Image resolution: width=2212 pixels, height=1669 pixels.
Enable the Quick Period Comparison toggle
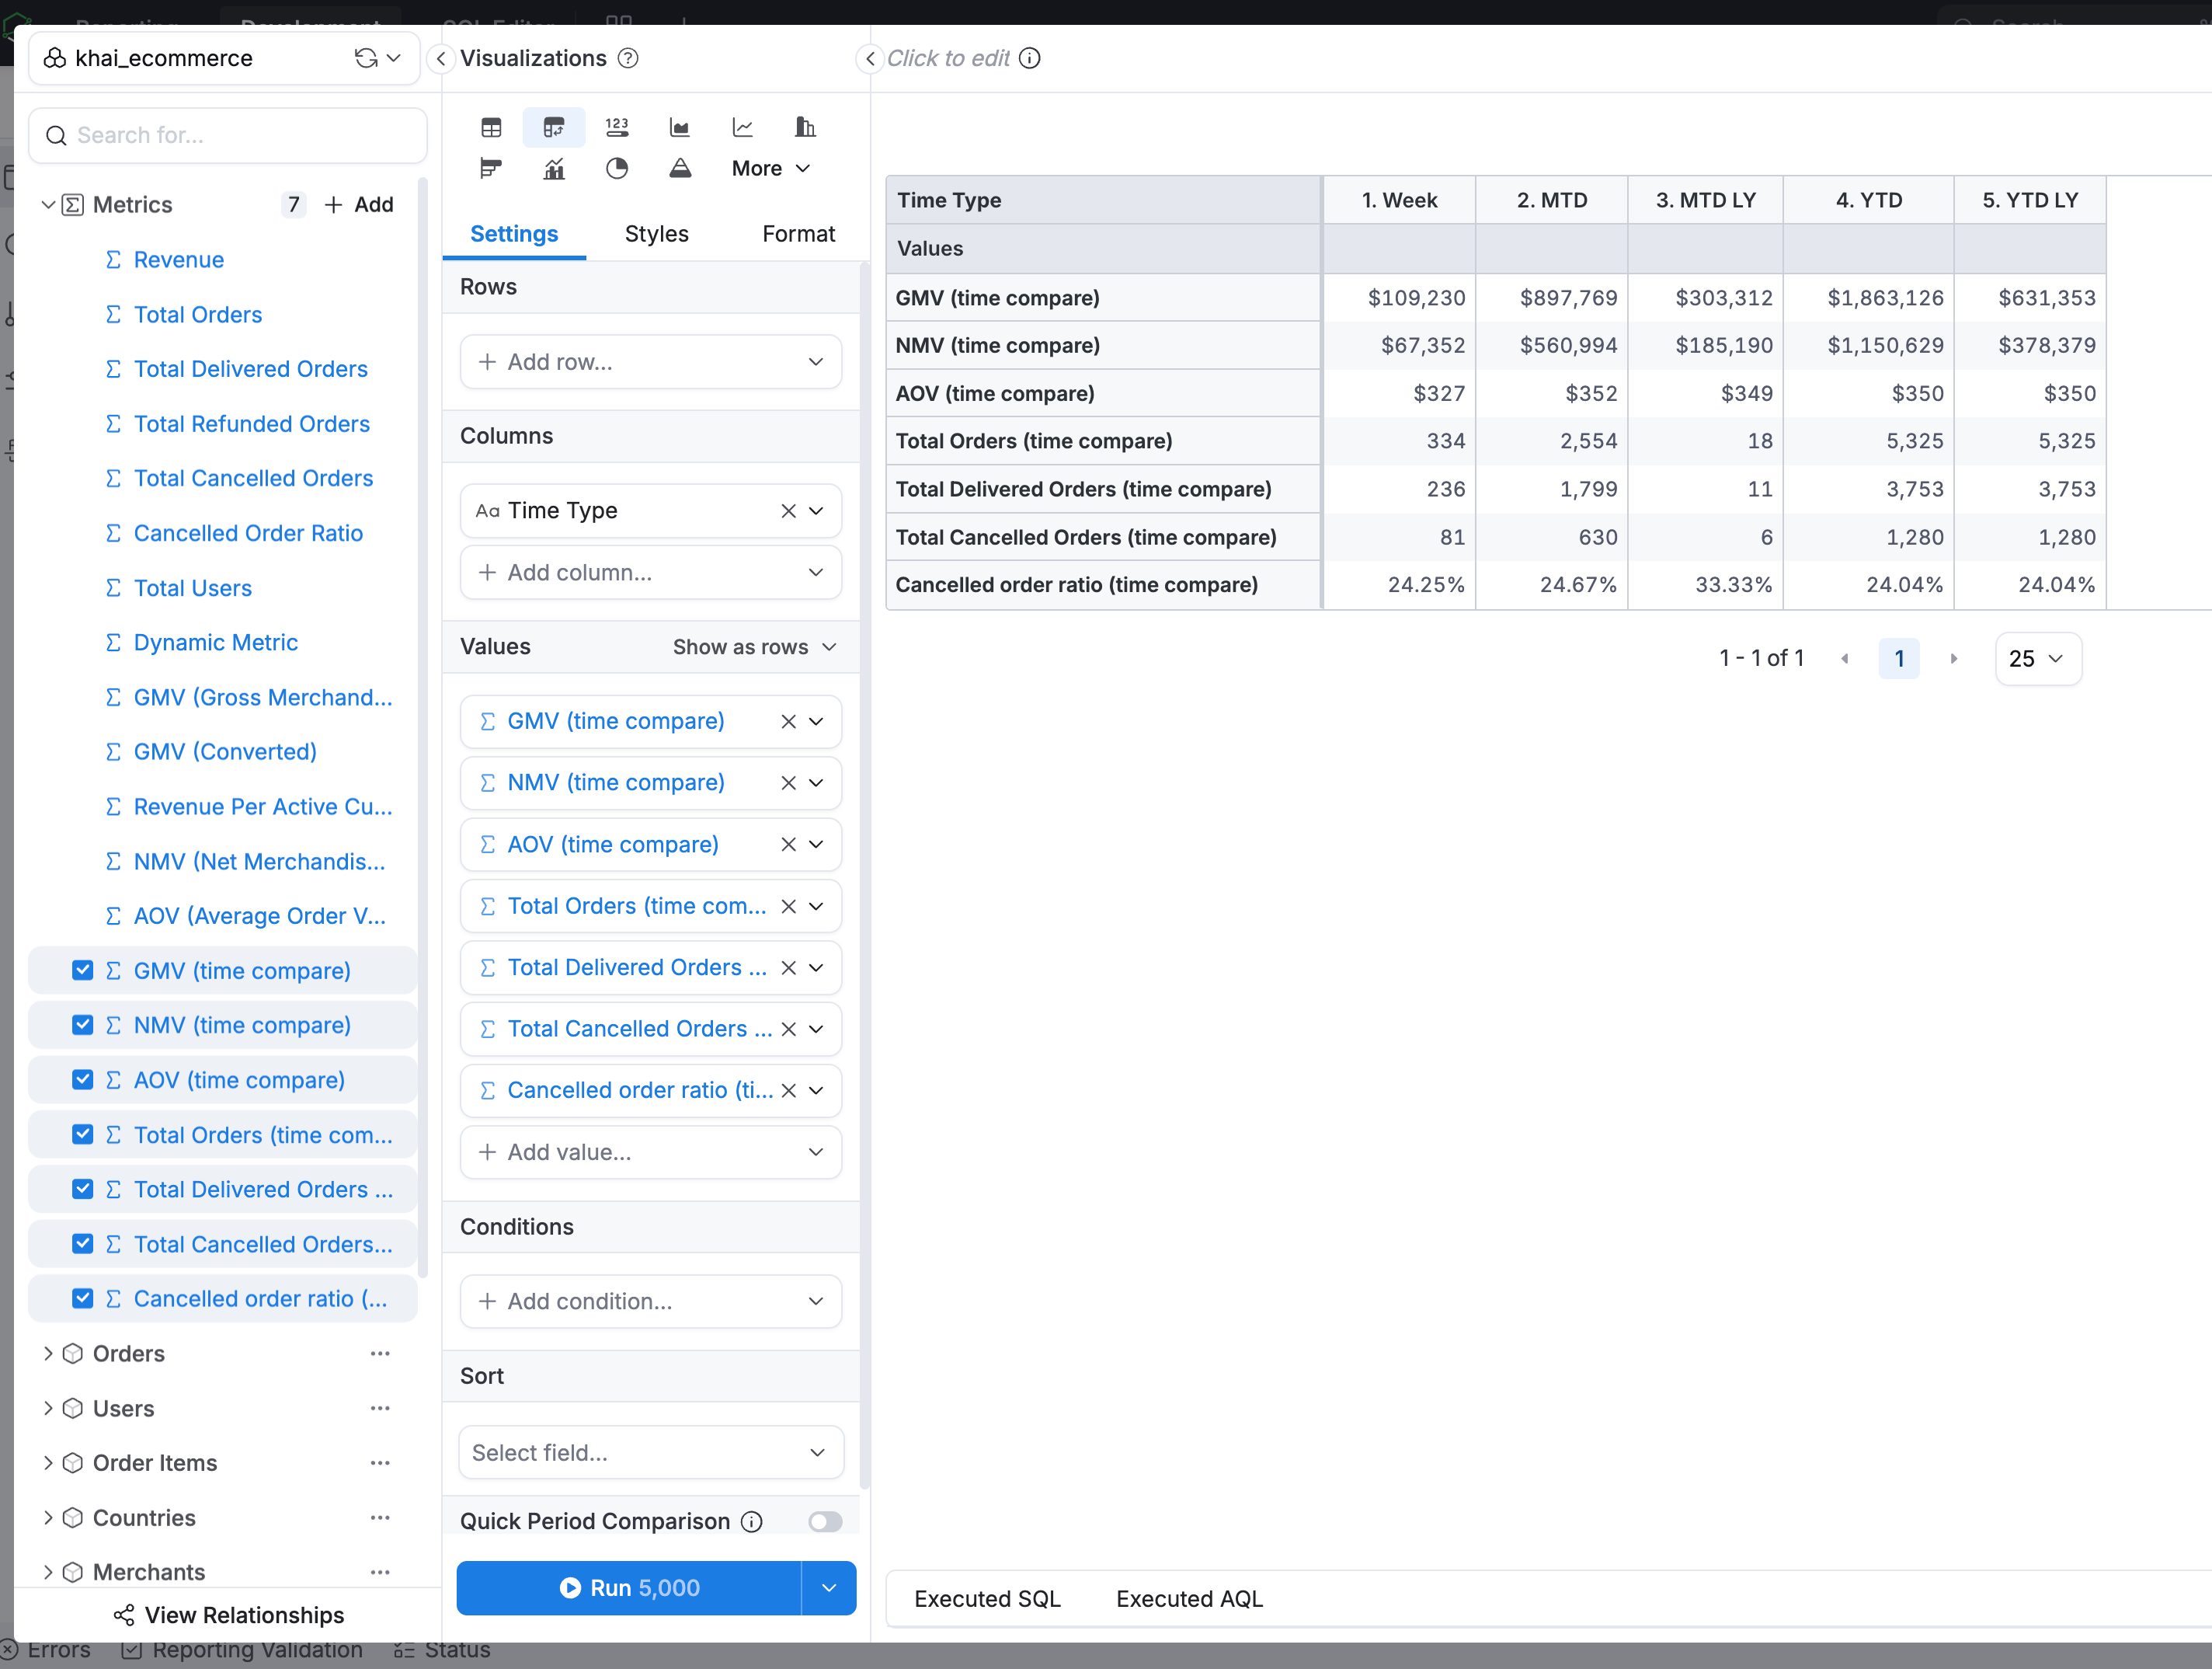pyautogui.click(x=825, y=1521)
